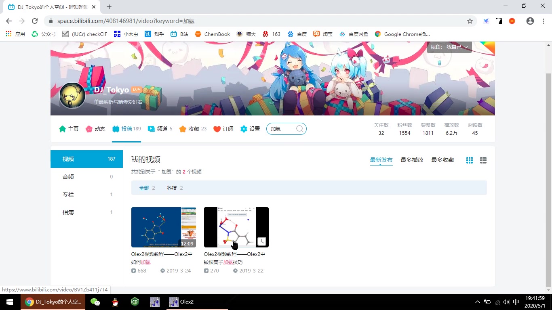Go to the 主页 home tab
The image size is (552, 310).
69,129
